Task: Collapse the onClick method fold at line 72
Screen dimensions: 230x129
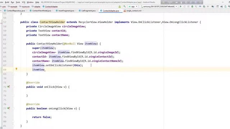Action: (13, 87)
